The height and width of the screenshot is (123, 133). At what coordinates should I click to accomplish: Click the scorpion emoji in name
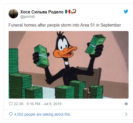74,11
